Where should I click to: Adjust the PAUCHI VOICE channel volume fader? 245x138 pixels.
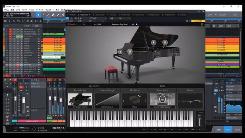(24, 100)
